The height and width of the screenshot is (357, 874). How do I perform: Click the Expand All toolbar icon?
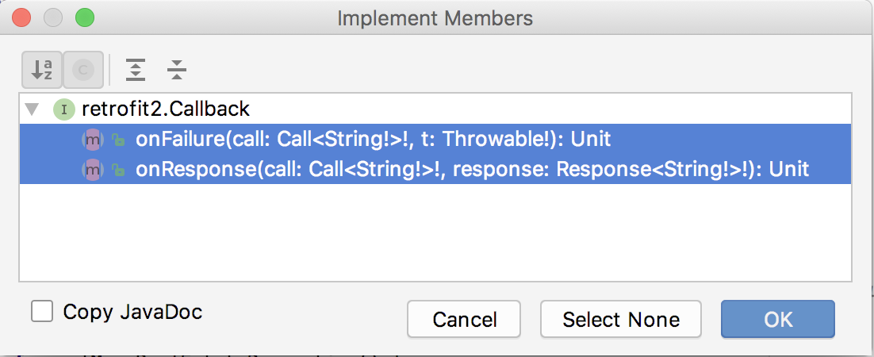pyautogui.click(x=136, y=71)
